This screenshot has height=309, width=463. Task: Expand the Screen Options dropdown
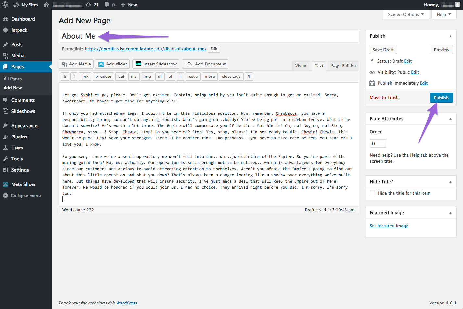click(406, 14)
